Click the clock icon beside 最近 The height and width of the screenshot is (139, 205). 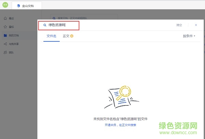(5, 18)
